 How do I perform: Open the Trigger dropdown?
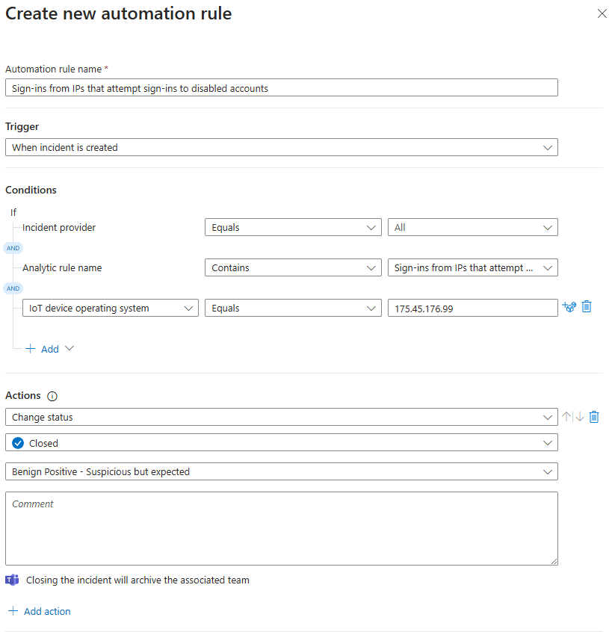pos(281,148)
